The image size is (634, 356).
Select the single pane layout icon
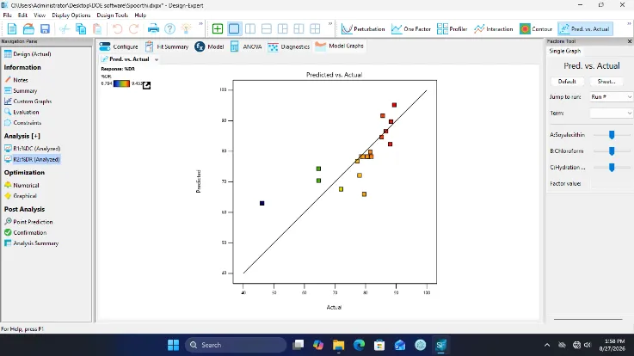(234, 28)
